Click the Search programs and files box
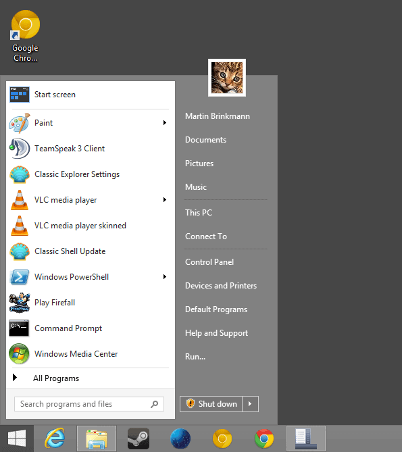The height and width of the screenshot is (452, 402). pyautogui.click(x=89, y=404)
